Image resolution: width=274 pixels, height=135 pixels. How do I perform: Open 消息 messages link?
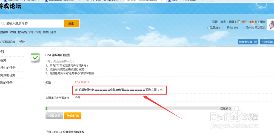[x=223, y=22]
